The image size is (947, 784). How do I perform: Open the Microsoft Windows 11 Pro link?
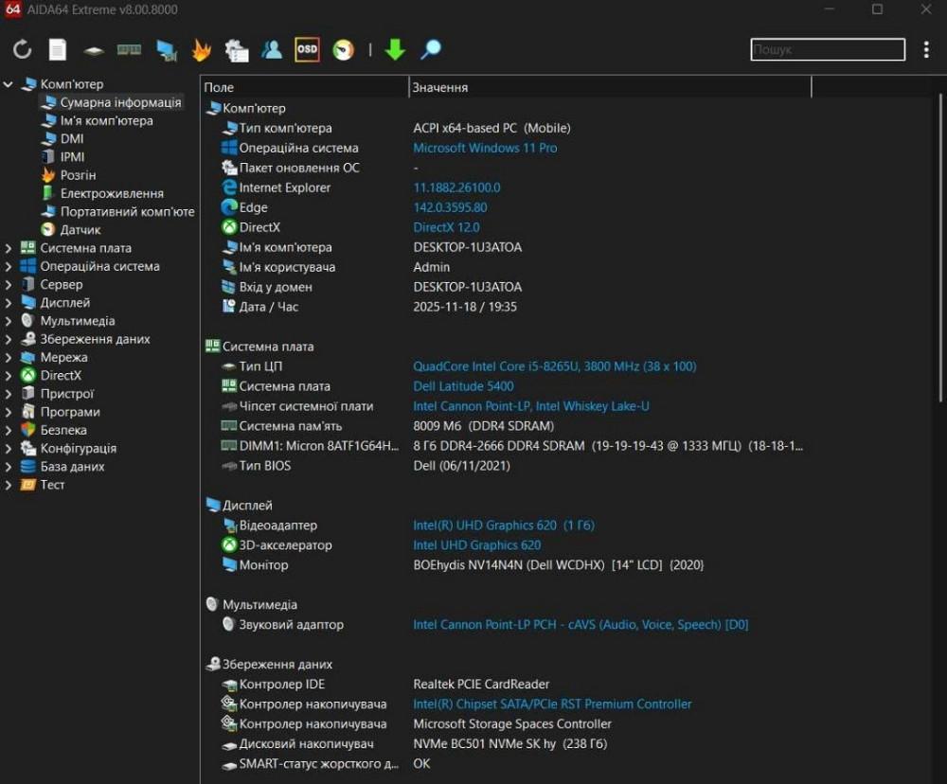point(485,148)
